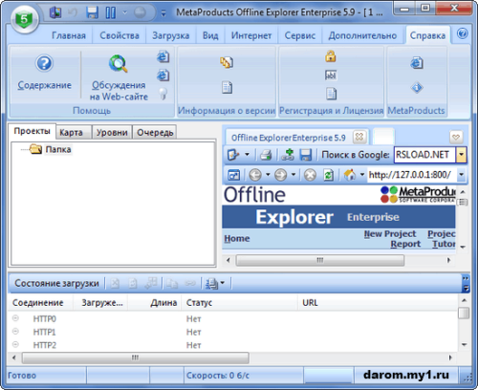
Task: Switch to the Интернет ribbon tab
Action: click(x=251, y=35)
